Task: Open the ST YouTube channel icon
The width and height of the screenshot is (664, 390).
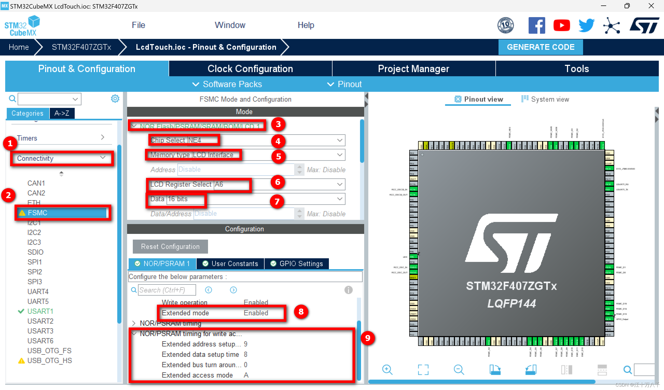Action: tap(562, 25)
